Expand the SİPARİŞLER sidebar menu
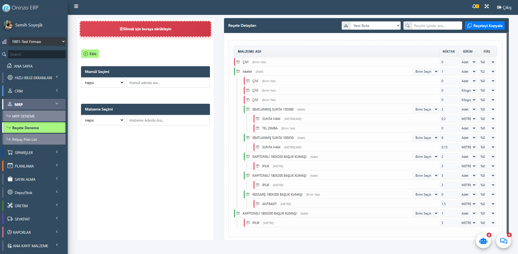The image size is (518, 254). pyautogui.click(x=34, y=153)
